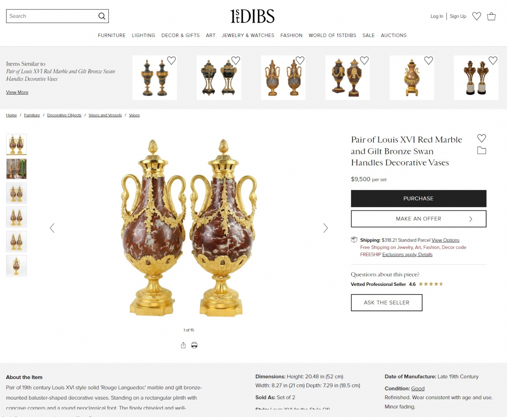Viewport: 507px width, 417px height.
Task: Save item to folder icon
Action: 482,150
